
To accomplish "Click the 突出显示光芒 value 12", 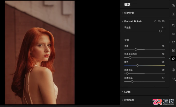I will pyautogui.click(x=163, y=54).
